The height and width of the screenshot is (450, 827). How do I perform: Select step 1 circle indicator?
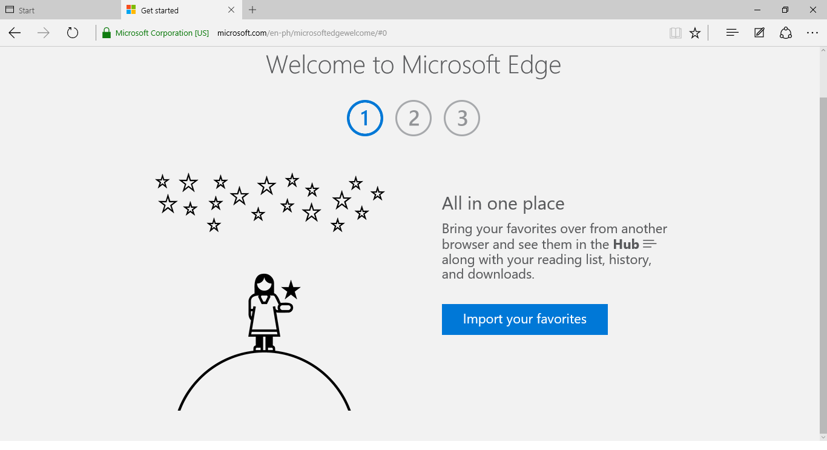(x=365, y=118)
